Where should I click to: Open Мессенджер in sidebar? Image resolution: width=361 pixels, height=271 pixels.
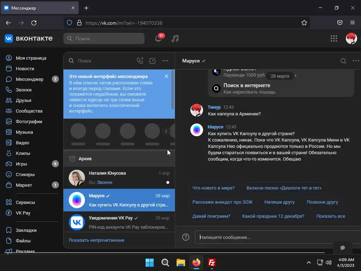coord(30,79)
